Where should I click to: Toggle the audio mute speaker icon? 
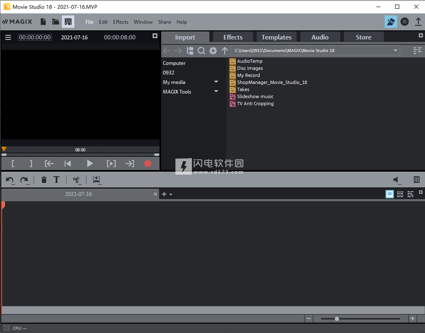click(x=396, y=180)
